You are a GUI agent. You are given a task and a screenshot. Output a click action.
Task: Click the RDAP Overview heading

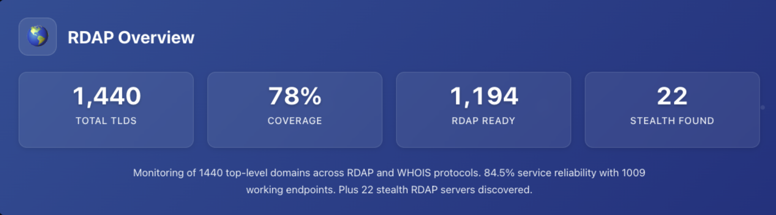(x=131, y=38)
